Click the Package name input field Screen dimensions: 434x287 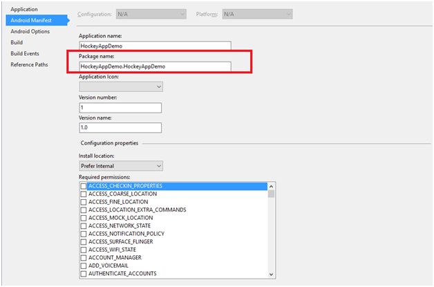tap(154, 66)
